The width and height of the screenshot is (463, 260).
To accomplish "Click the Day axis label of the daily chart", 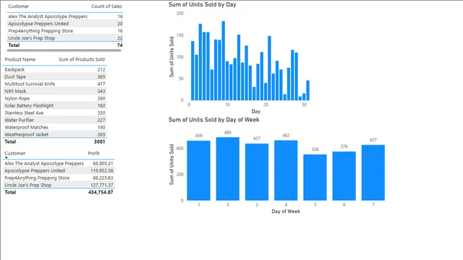I will [x=255, y=111].
